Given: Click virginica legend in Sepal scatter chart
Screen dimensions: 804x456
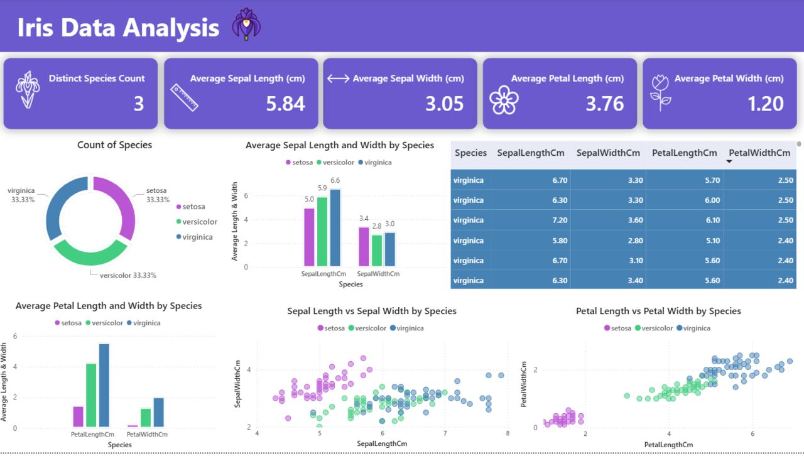Looking at the screenshot, I should point(406,328).
